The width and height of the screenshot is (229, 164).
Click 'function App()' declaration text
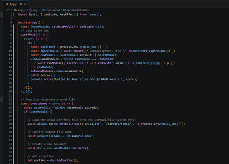point(29,23)
